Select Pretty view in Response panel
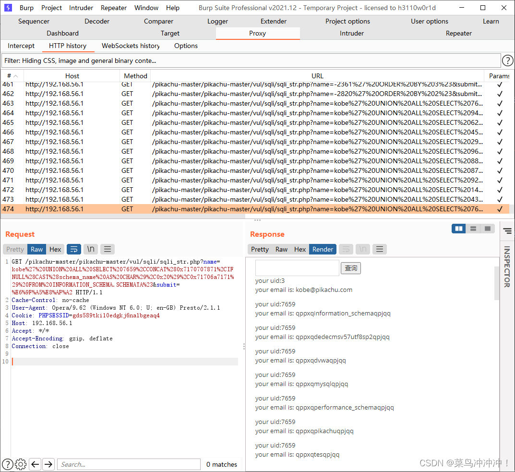This screenshot has height=472, width=515. pos(260,249)
